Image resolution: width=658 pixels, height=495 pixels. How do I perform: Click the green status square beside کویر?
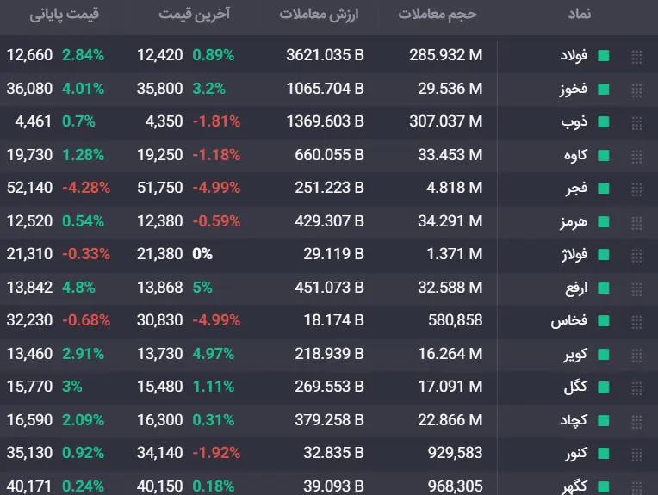pos(604,354)
